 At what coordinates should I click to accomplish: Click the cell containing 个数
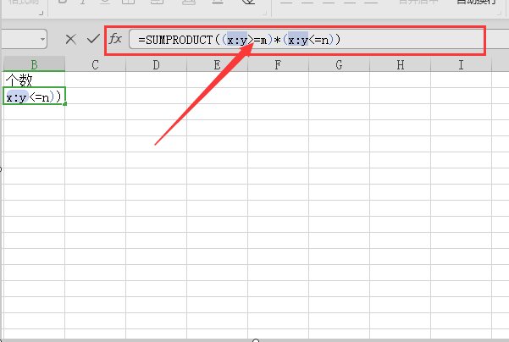[34, 80]
